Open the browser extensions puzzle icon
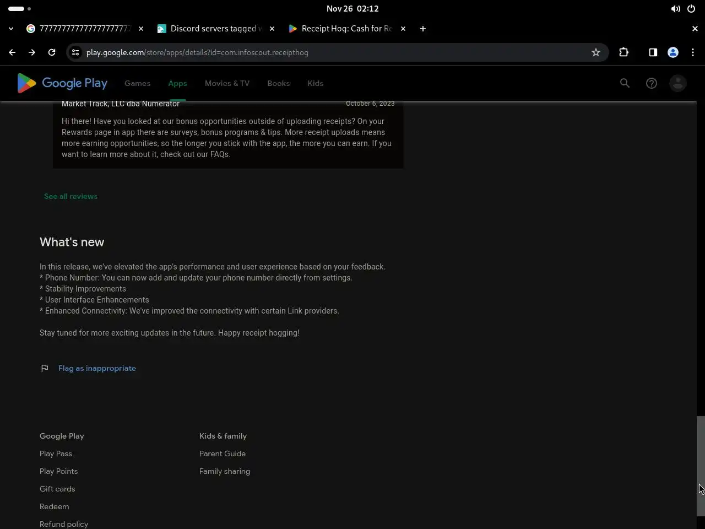The image size is (705, 529). (624, 52)
